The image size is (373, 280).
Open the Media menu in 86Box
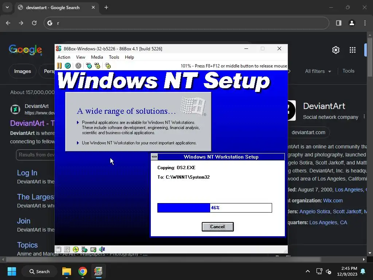pos(97,57)
